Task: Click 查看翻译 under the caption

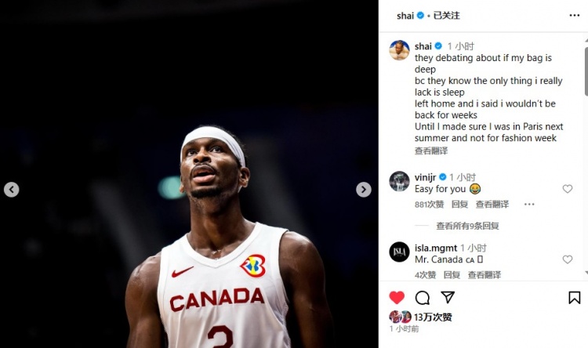Action: pyautogui.click(x=431, y=150)
